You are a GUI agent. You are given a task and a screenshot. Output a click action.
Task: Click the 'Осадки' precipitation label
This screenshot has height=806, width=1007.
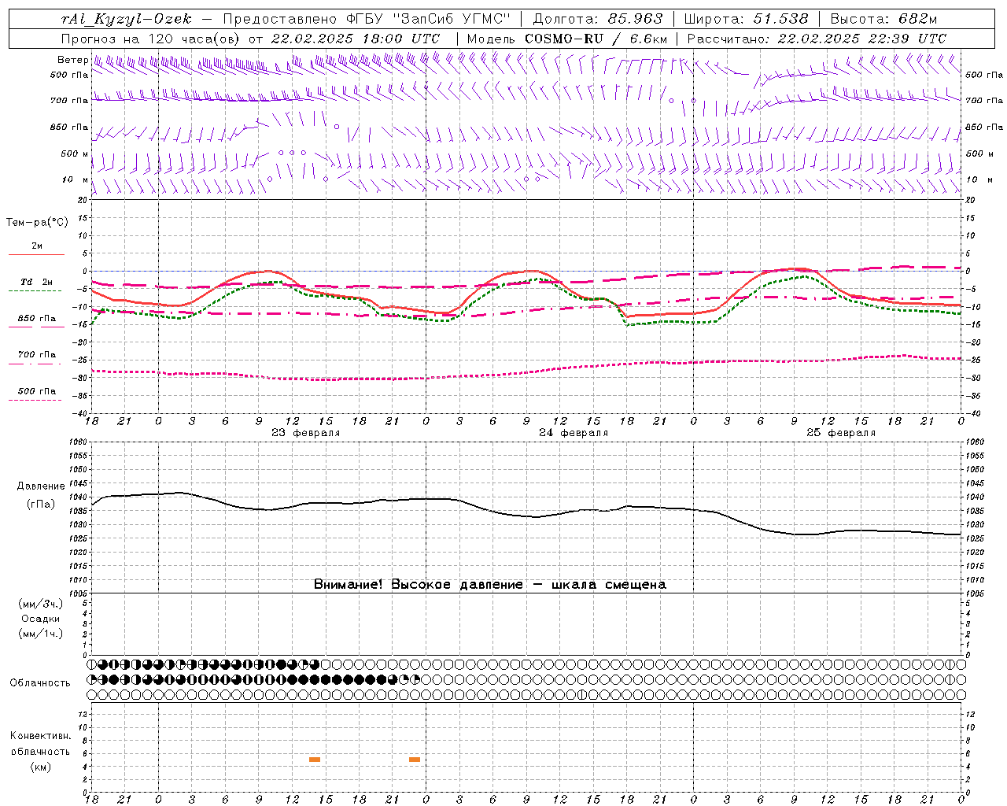[x=41, y=619]
